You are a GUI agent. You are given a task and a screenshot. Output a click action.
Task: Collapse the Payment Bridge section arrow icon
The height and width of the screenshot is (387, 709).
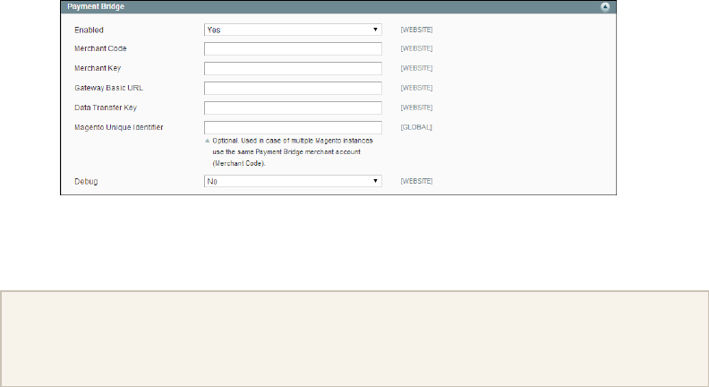tap(605, 7)
